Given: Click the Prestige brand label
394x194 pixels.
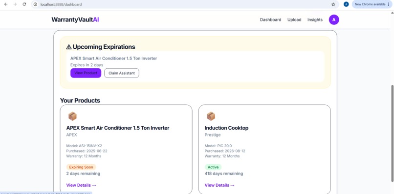Looking at the screenshot, I should [213, 135].
